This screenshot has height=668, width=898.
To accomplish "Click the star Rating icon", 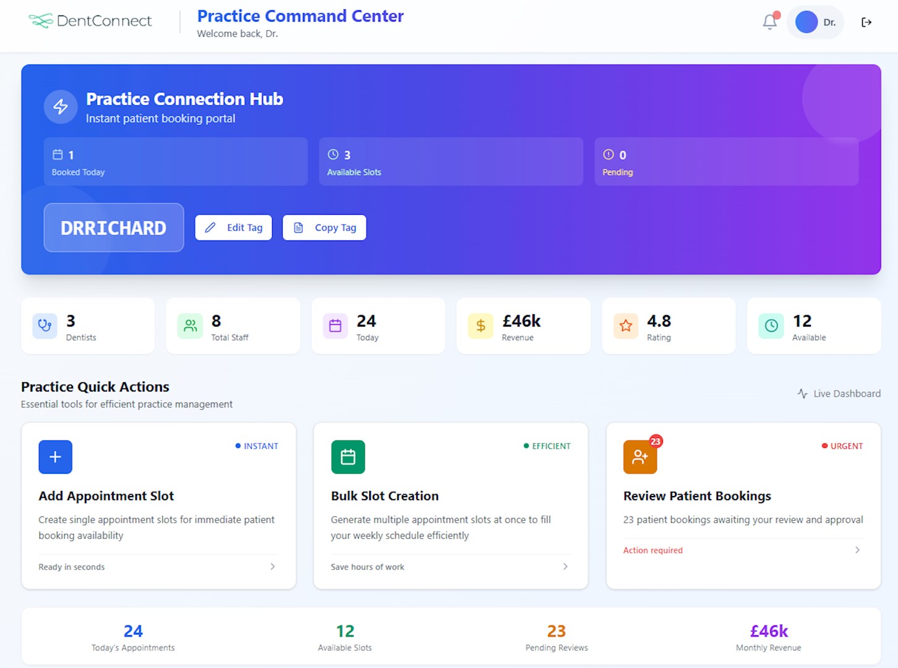I will (626, 325).
